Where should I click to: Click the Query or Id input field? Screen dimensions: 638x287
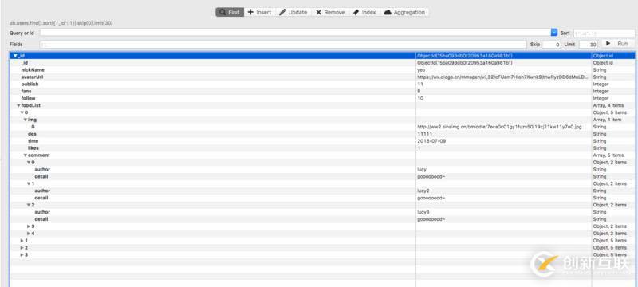[295, 33]
